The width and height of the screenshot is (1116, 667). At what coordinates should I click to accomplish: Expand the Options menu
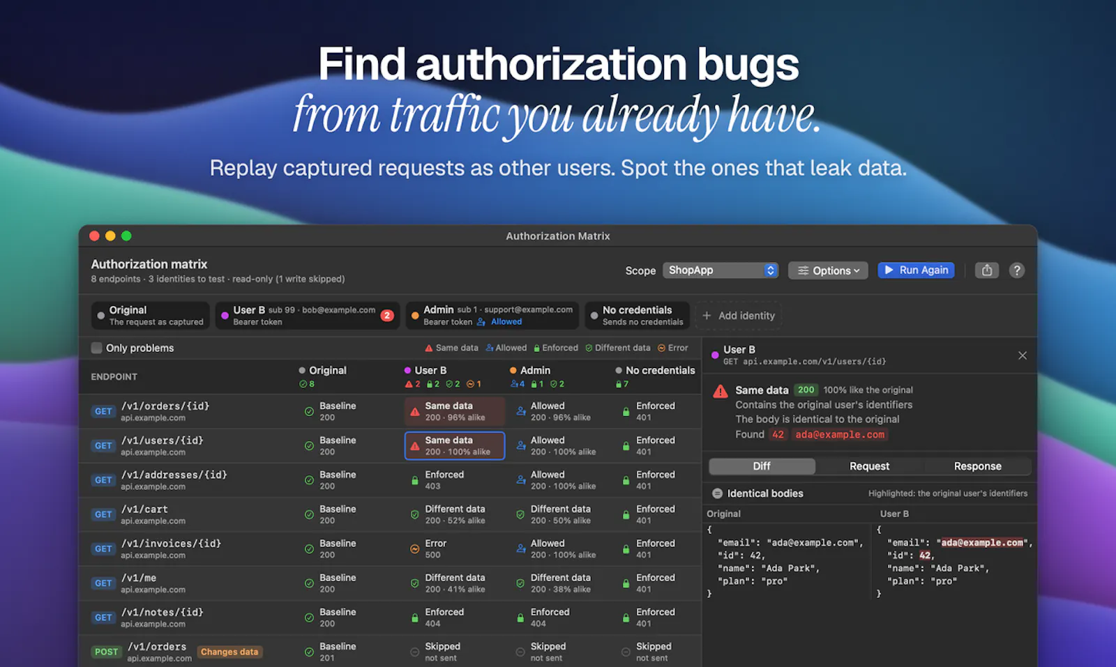(828, 270)
